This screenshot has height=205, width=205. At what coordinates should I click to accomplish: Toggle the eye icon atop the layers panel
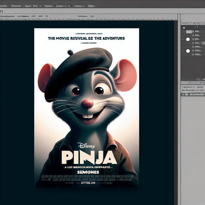pos(184,28)
